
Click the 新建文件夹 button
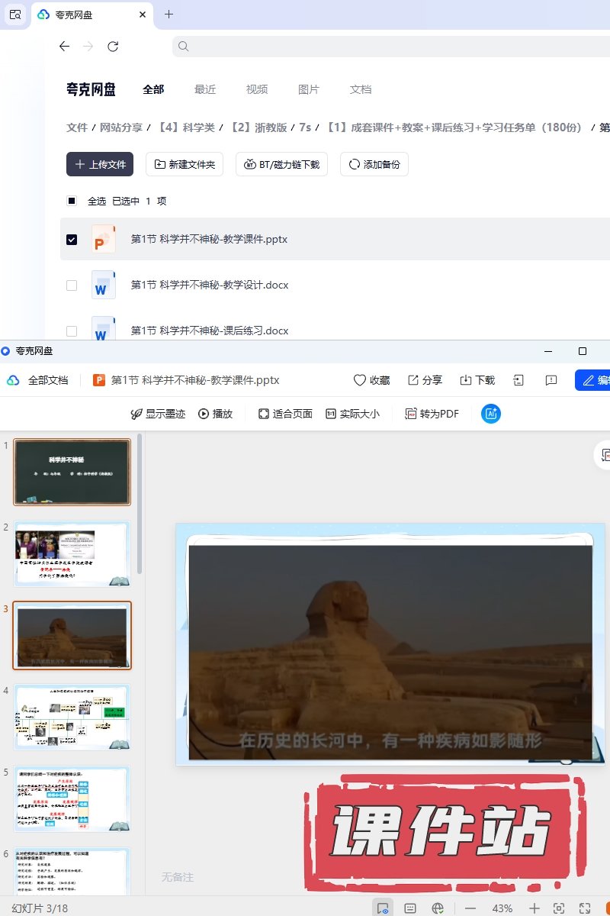pyautogui.click(x=185, y=164)
